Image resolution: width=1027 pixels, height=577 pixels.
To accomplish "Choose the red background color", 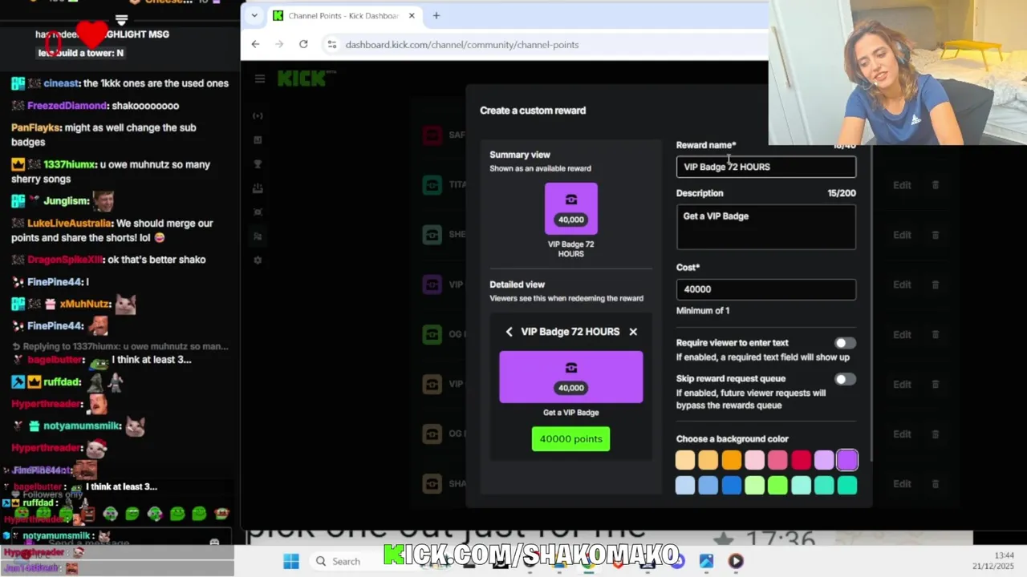I will pyautogui.click(x=801, y=460).
